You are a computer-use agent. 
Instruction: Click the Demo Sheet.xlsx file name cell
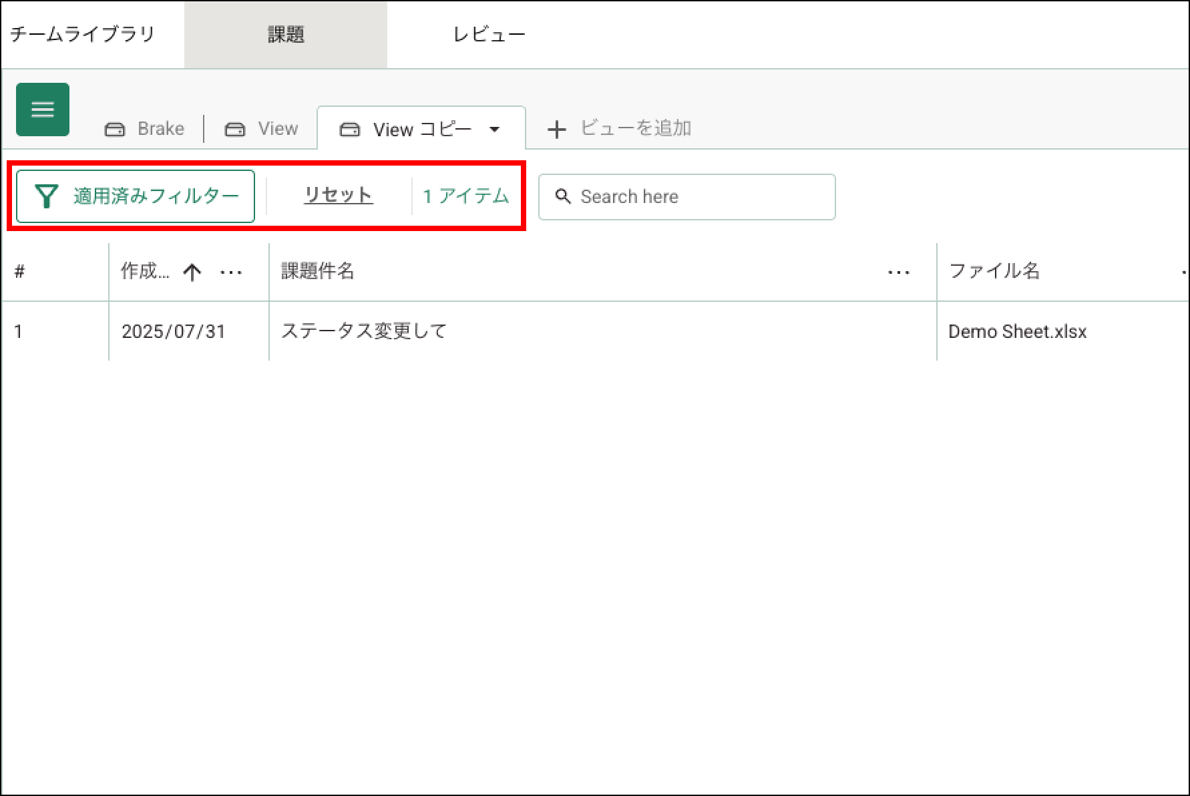pyautogui.click(x=1017, y=332)
